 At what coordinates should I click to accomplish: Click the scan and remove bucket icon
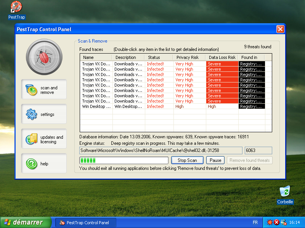pos(31,90)
